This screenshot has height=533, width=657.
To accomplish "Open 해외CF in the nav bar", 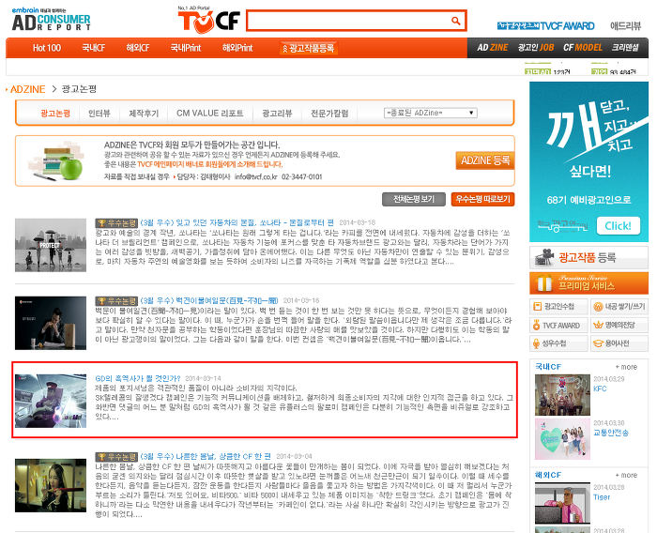I will pyautogui.click(x=138, y=48).
